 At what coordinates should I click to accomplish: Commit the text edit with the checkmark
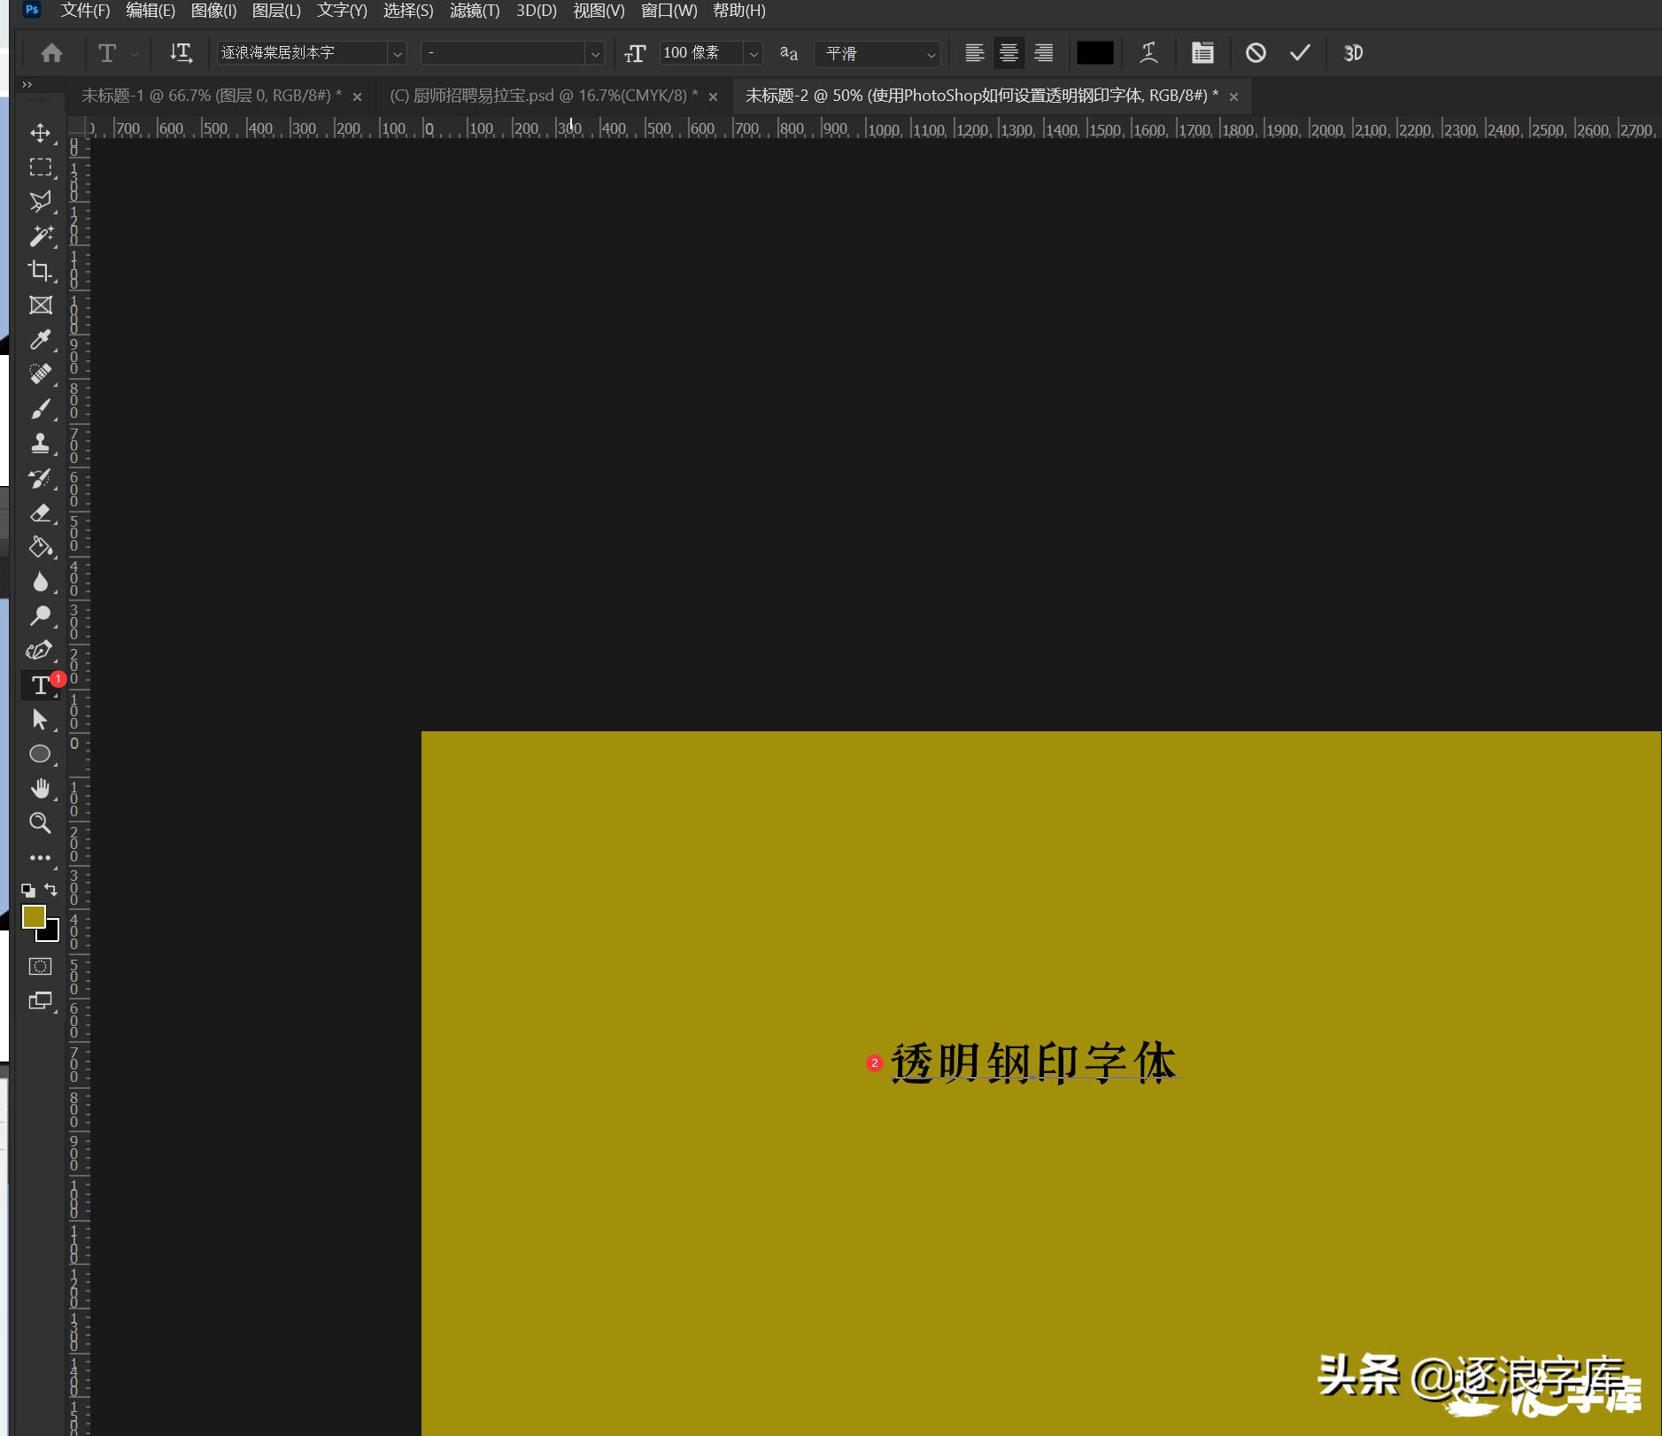click(x=1297, y=53)
